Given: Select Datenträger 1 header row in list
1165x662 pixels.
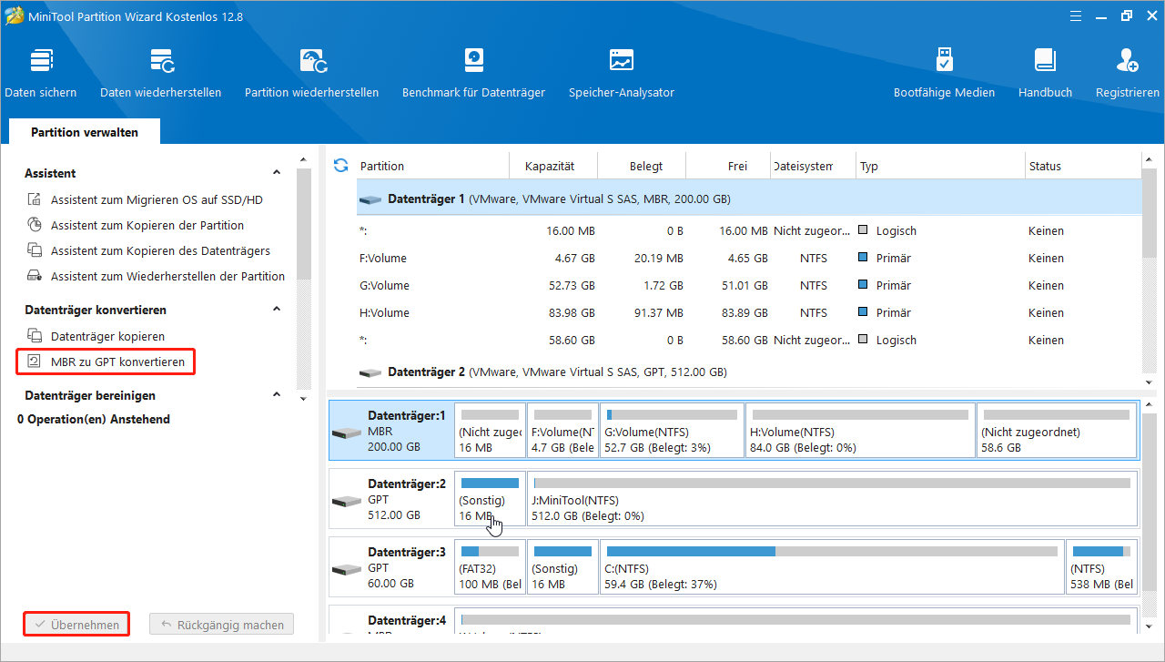Looking at the screenshot, I should pyautogui.click(x=748, y=199).
